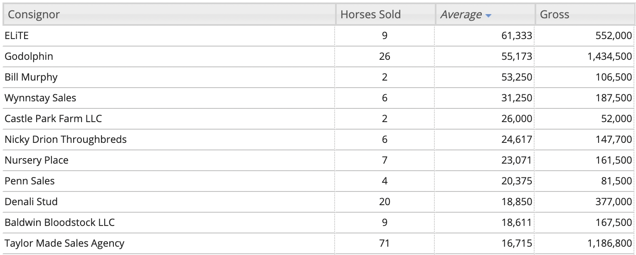Click Taylor Made's horses sold count 71
This screenshot has height=255, width=636.
385,243
